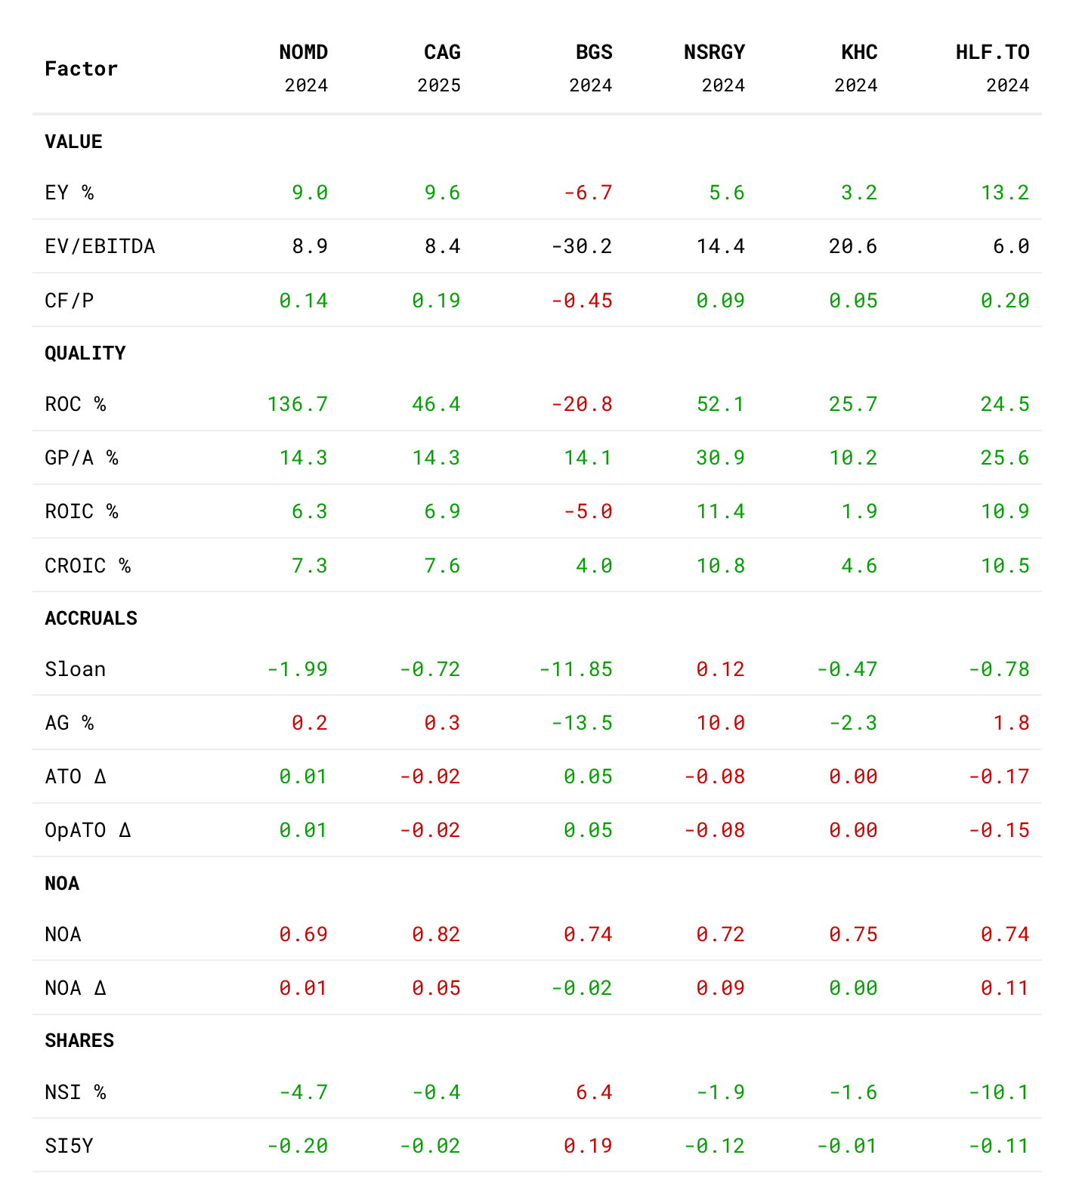
Task: Click the NOMD column header
Action: [303, 52]
